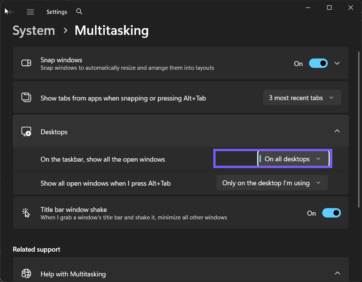Viewport: 362px width, 282px height.
Task: Click the Title bar window shake title
Action: [74, 210]
